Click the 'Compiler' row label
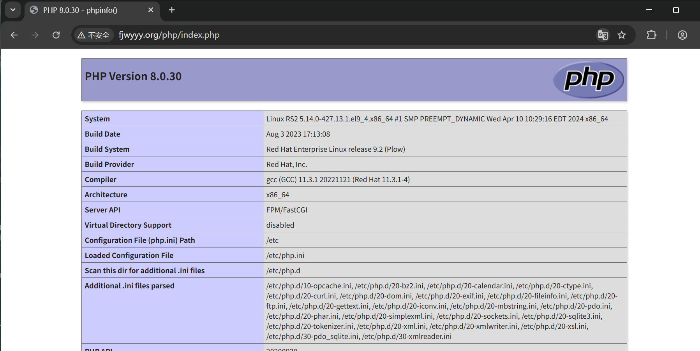The height and width of the screenshot is (351, 700). point(101,179)
